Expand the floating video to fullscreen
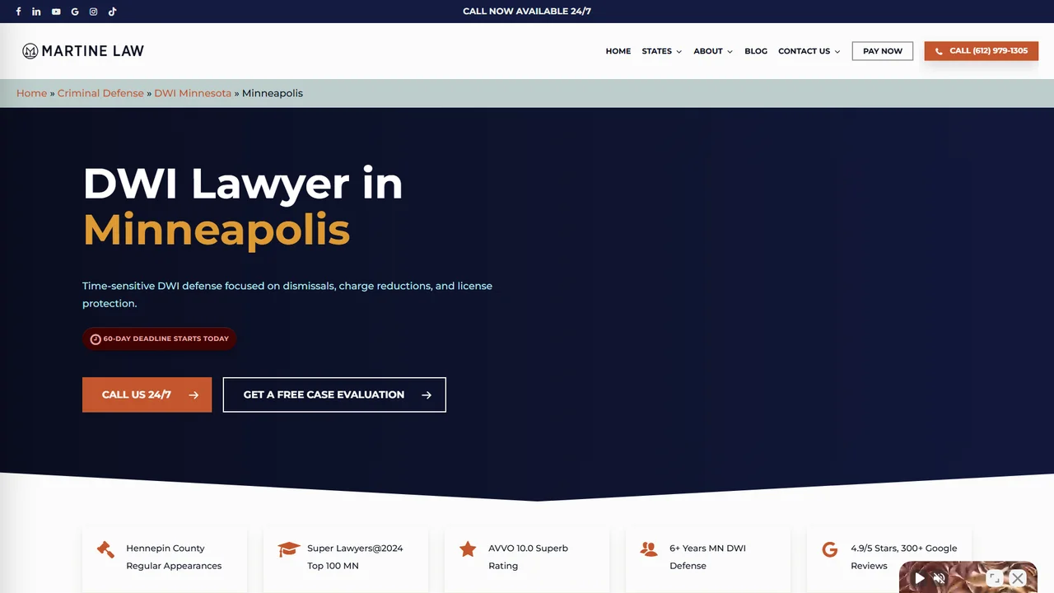 point(995,578)
